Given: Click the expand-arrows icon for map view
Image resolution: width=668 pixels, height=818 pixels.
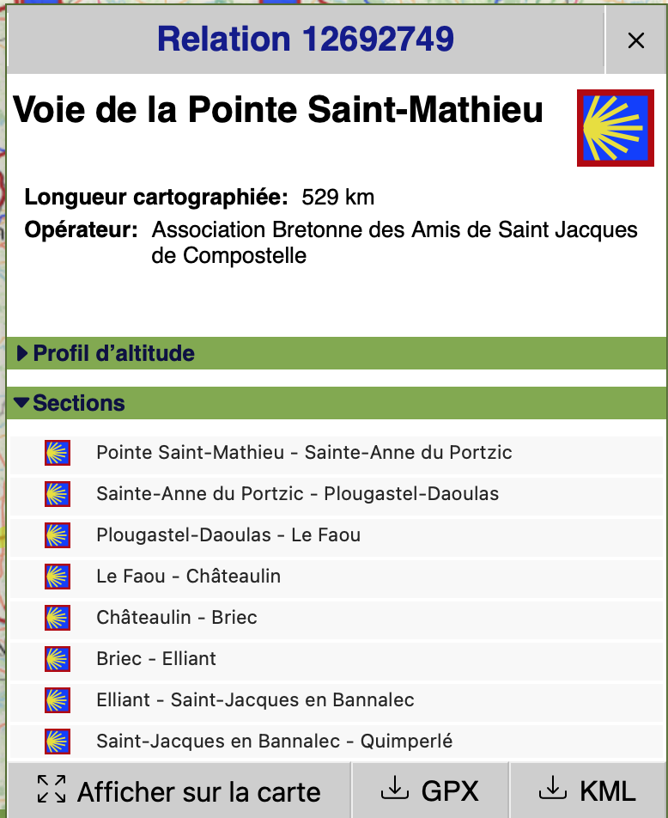Looking at the screenshot, I should click(x=52, y=789).
